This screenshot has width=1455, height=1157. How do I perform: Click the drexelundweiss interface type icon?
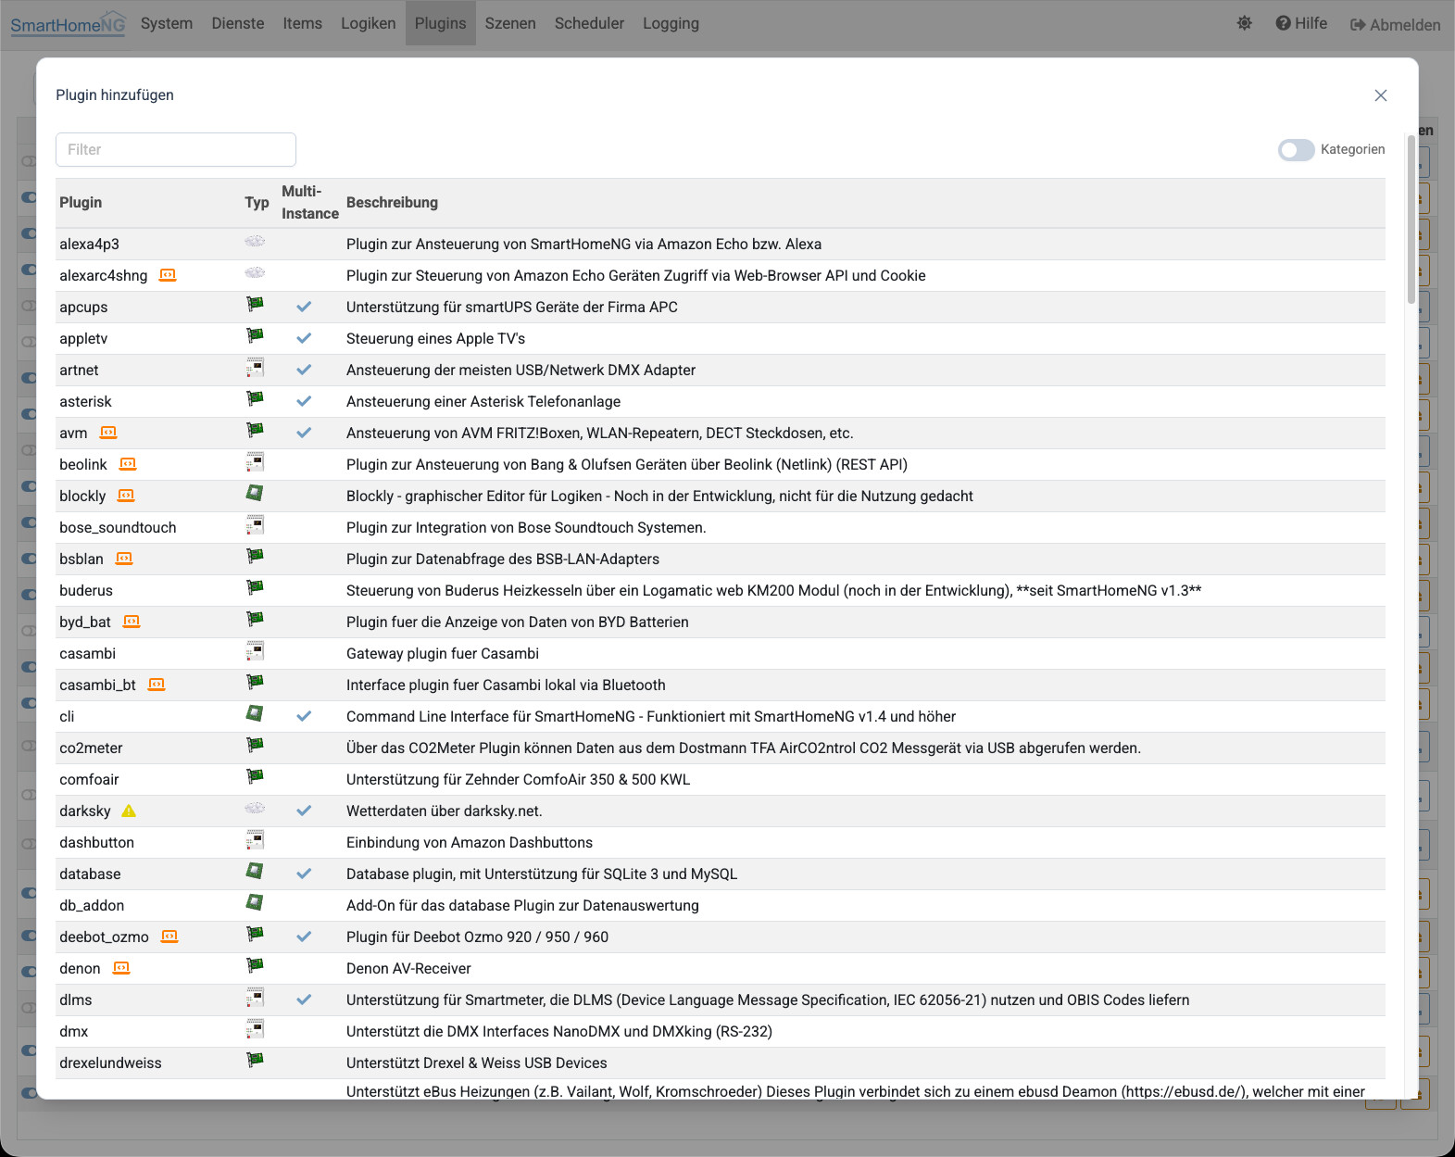(x=255, y=1060)
